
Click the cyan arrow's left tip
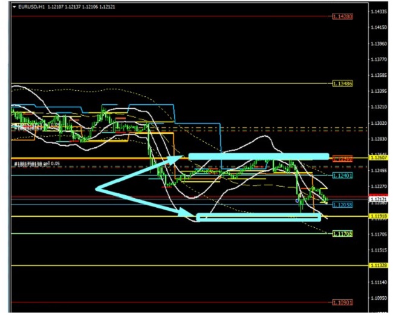pos(97,189)
